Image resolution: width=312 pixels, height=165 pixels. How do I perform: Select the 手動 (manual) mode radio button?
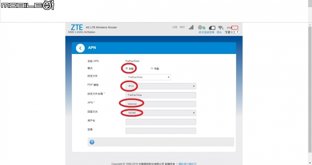click(x=152, y=68)
